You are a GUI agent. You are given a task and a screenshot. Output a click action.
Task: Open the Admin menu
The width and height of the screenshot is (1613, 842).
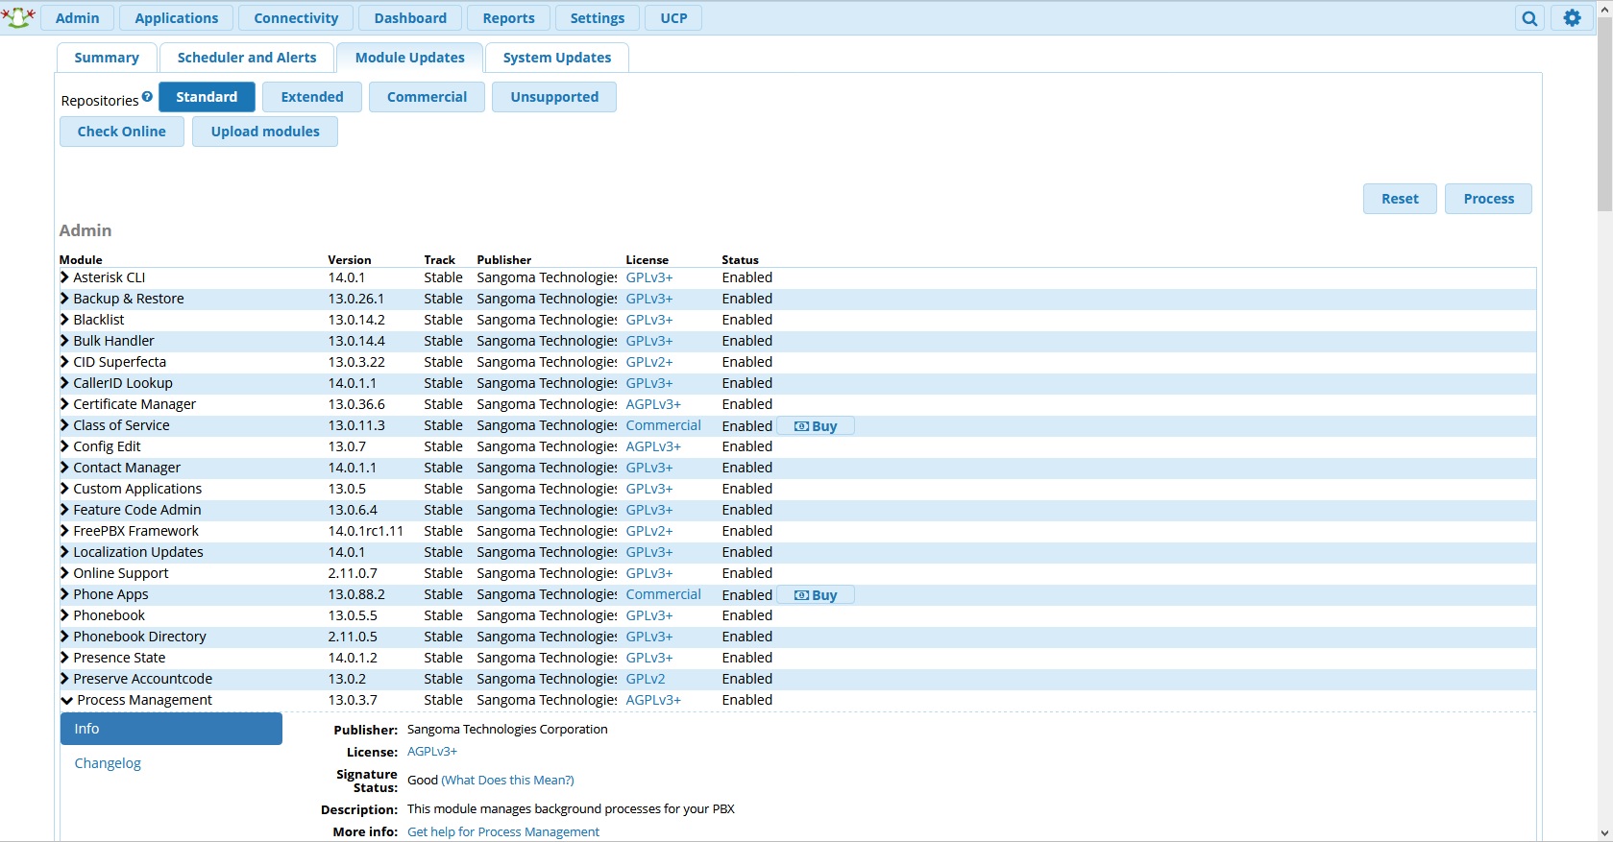coord(78,18)
